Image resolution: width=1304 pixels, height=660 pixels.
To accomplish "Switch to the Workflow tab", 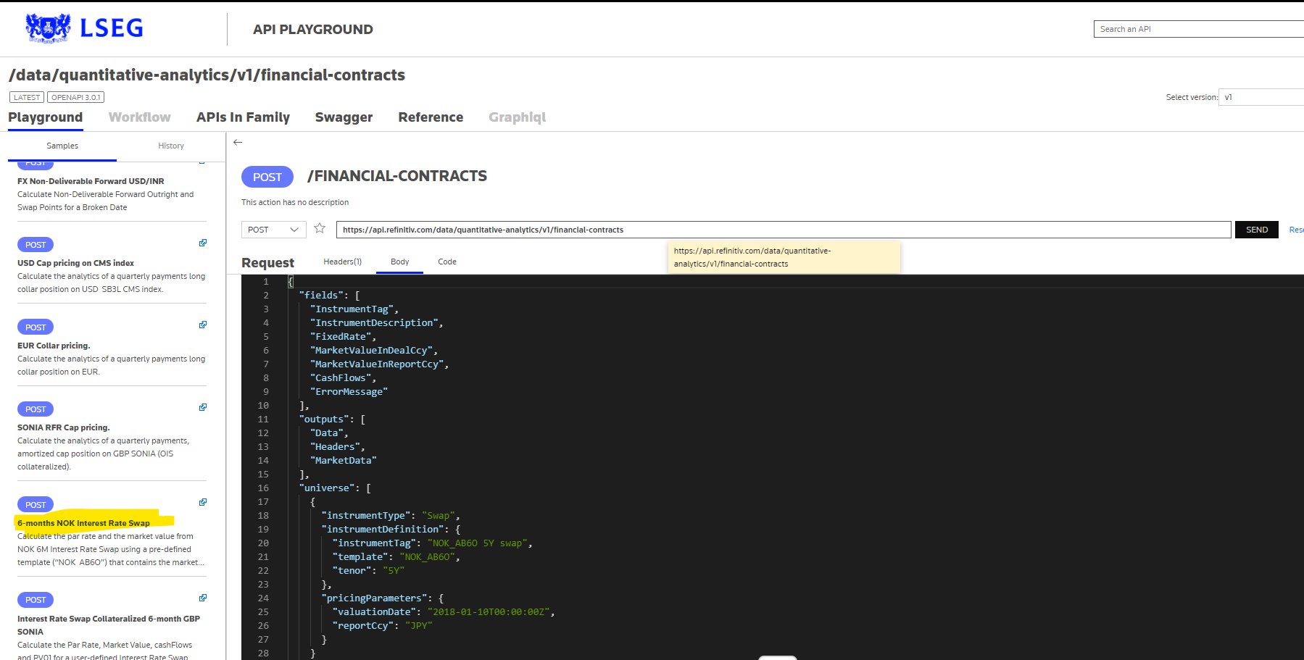I will tap(140, 117).
